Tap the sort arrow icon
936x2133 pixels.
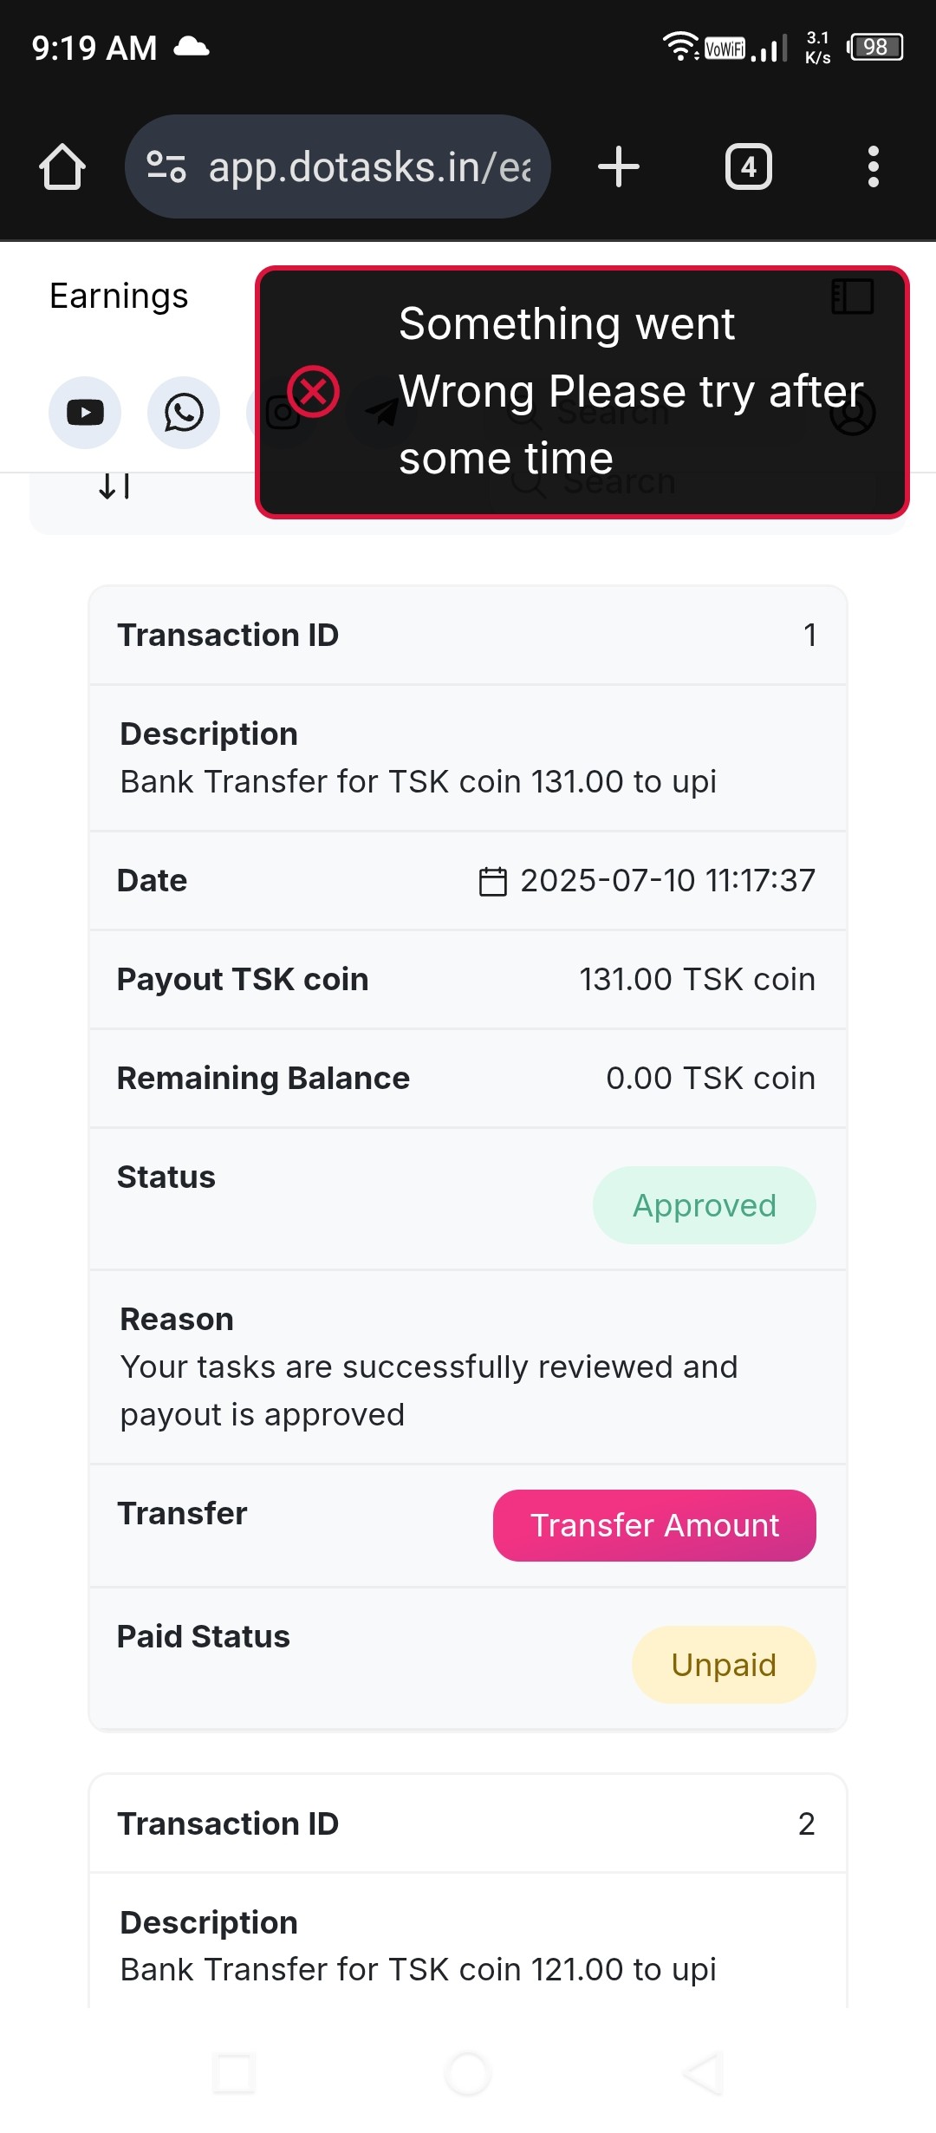tap(114, 486)
